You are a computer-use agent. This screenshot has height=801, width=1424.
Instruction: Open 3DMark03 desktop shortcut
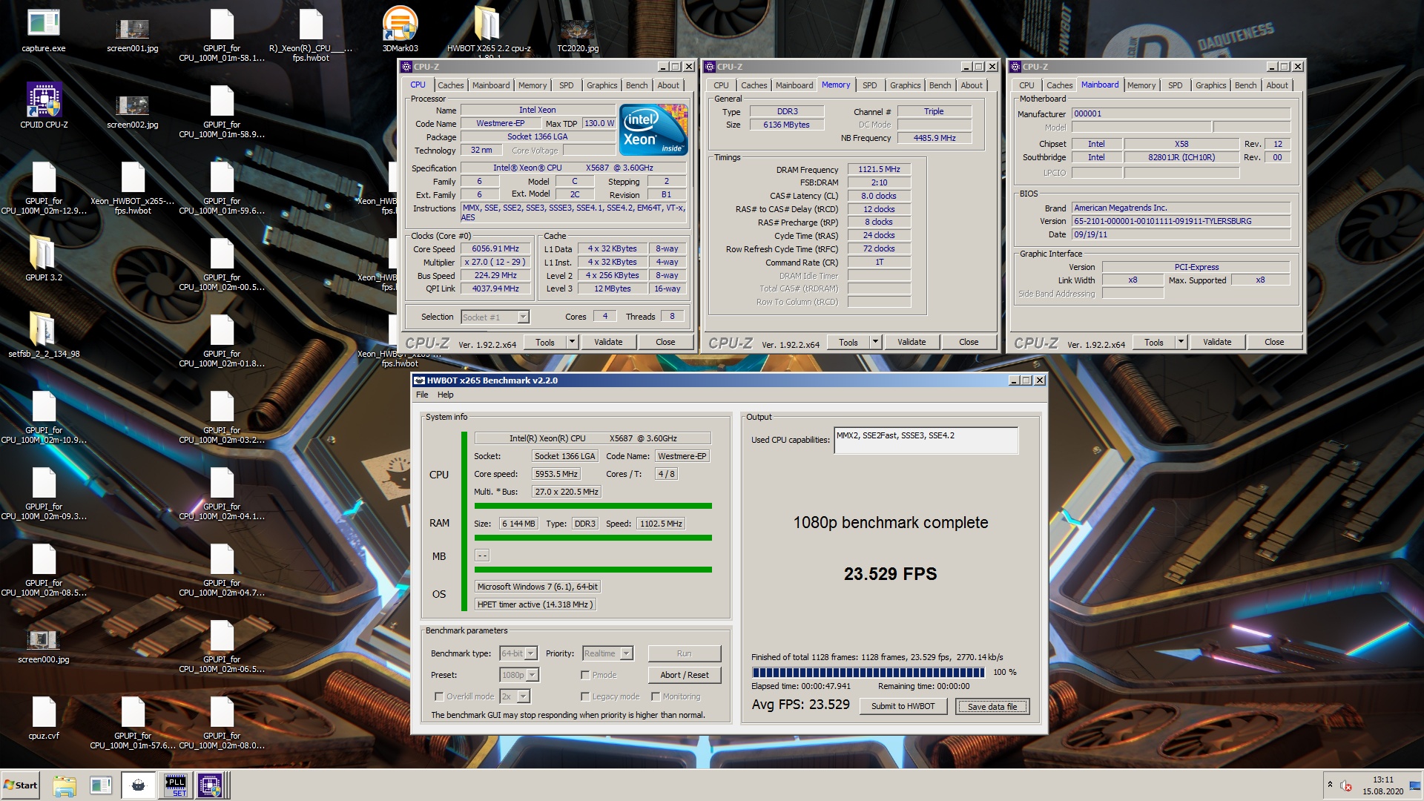pyautogui.click(x=400, y=31)
